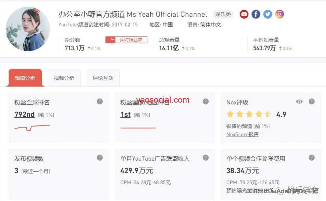
Task: Click help icon for 发布视频数 card
Action: pyautogui.click(x=100, y=158)
